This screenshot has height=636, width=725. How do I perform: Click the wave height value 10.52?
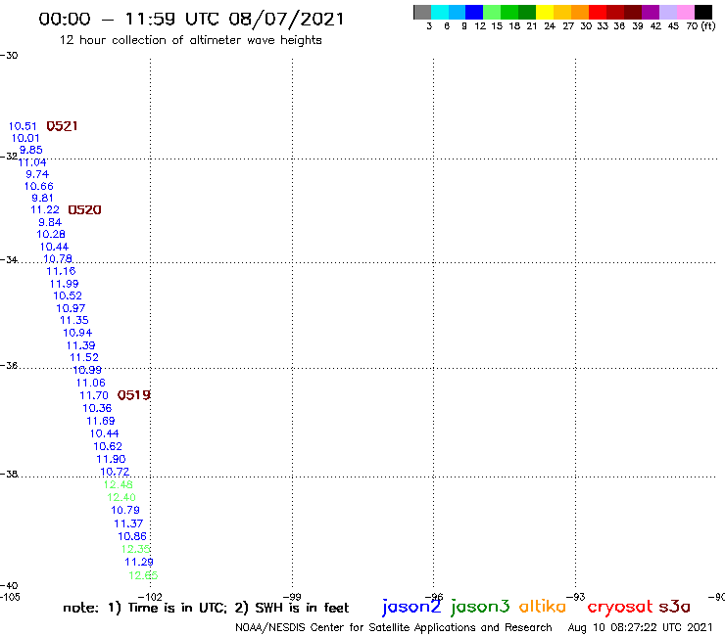[68, 296]
